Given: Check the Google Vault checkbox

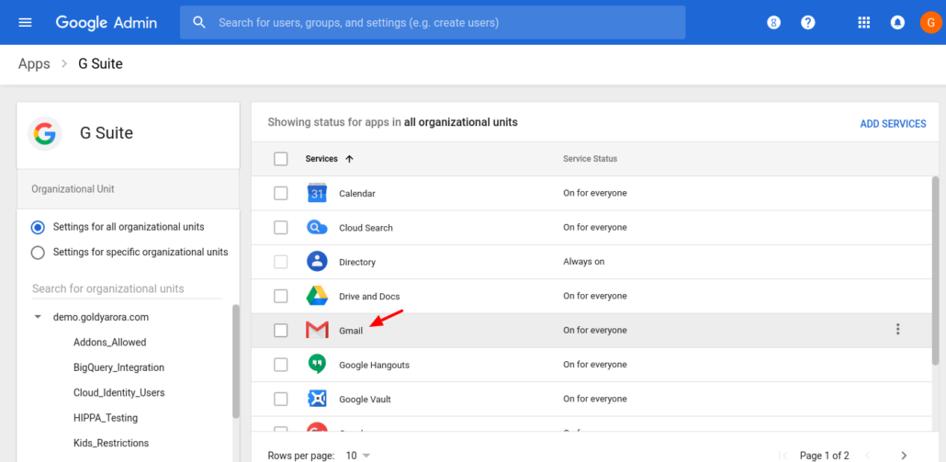Looking at the screenshot, I should 280,399.
